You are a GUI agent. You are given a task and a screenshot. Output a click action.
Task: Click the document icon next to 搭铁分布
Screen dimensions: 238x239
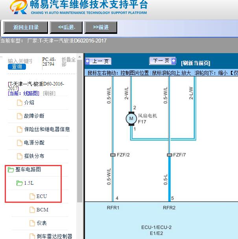pos(20,156)
